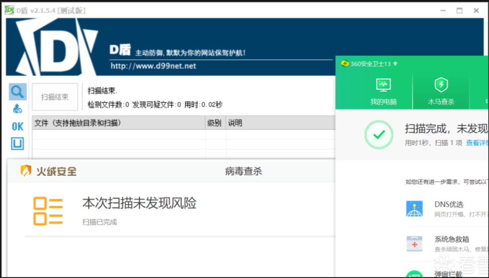Click the OK icon in D盾 sidebar
The image size is (489, 278).
pos(18,127)
